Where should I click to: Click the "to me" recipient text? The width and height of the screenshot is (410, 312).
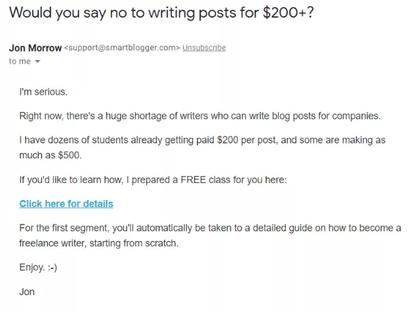coord(19,61)
